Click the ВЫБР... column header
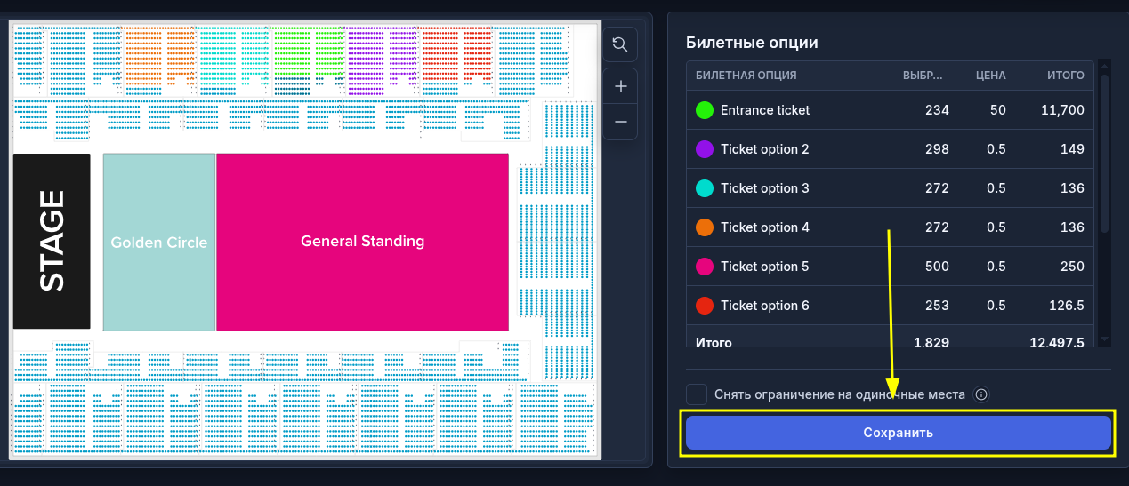The height and width of the screenshot is (486, 1129). [923, 76]
